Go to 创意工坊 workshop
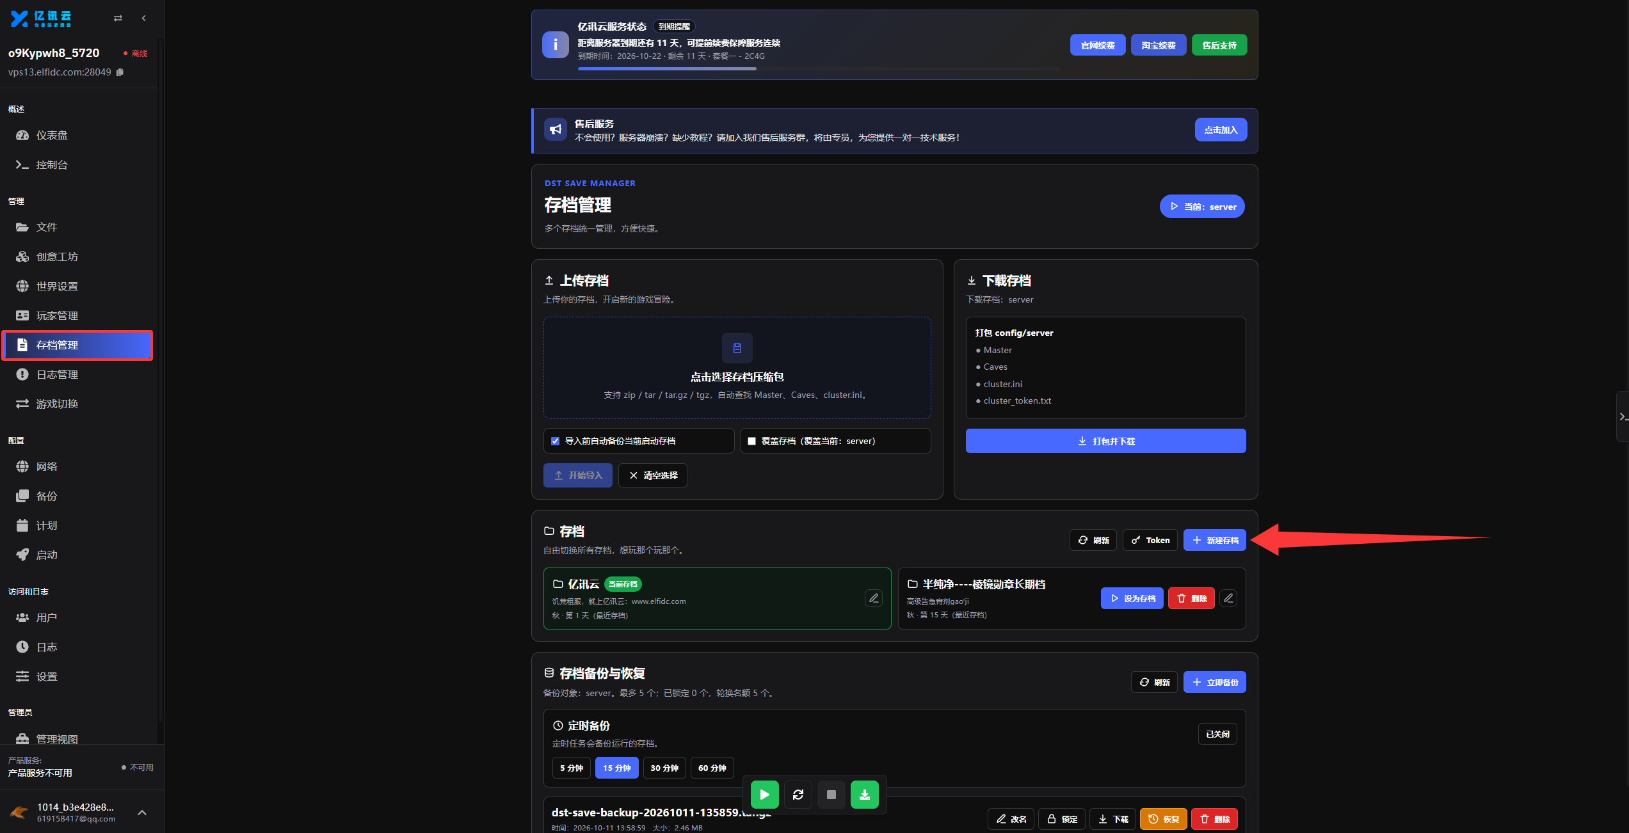 coord(77,257)
